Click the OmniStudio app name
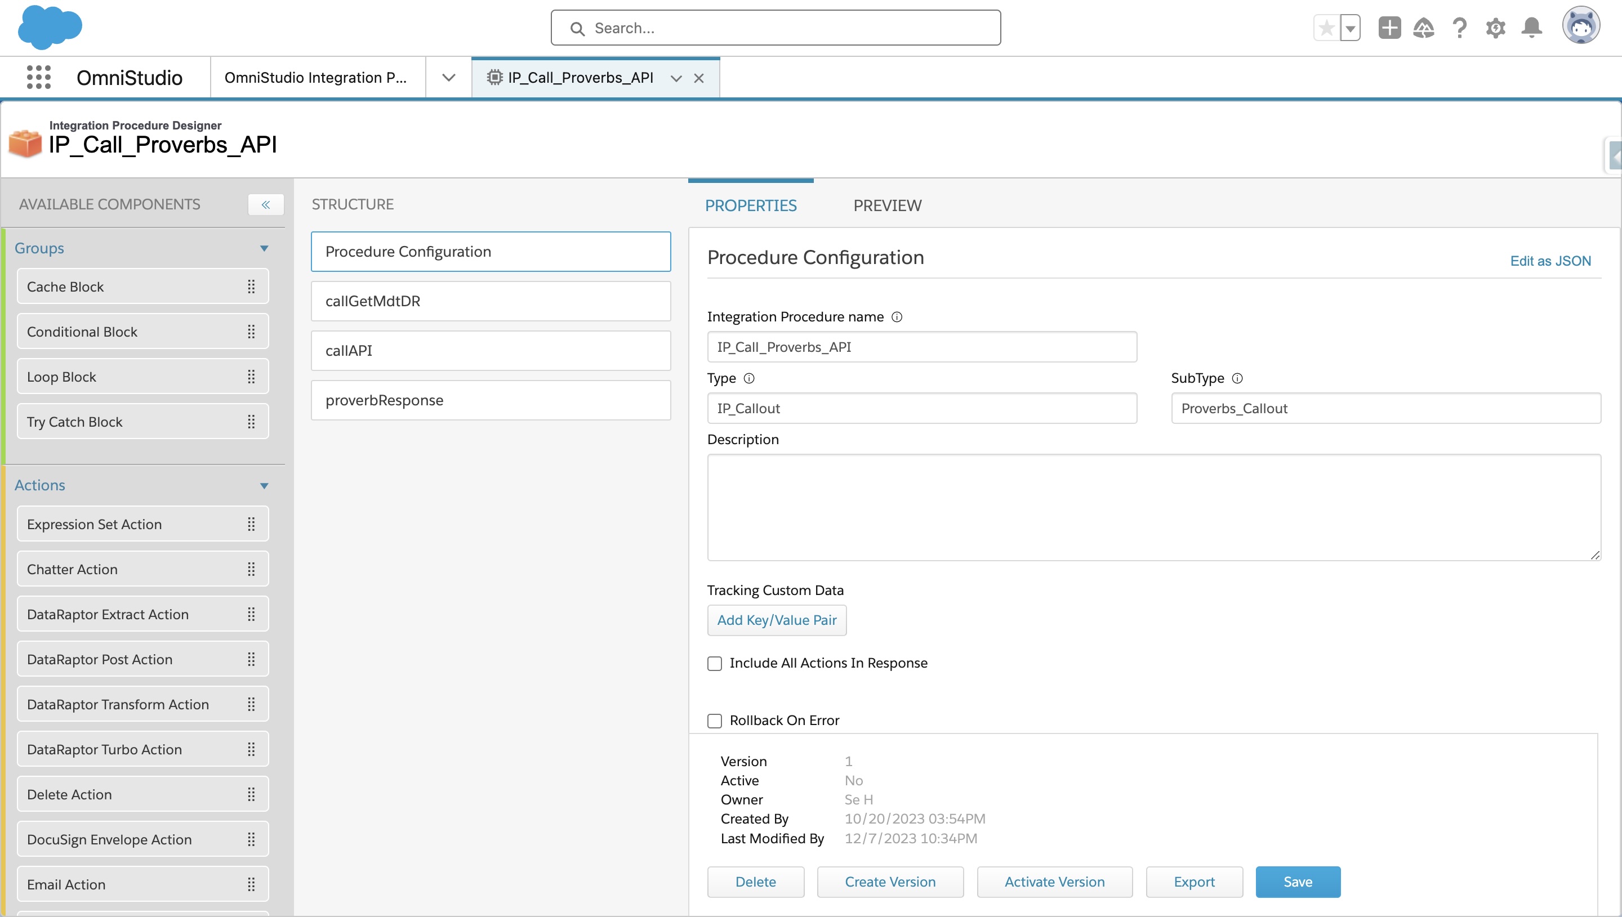 [129, 78]
